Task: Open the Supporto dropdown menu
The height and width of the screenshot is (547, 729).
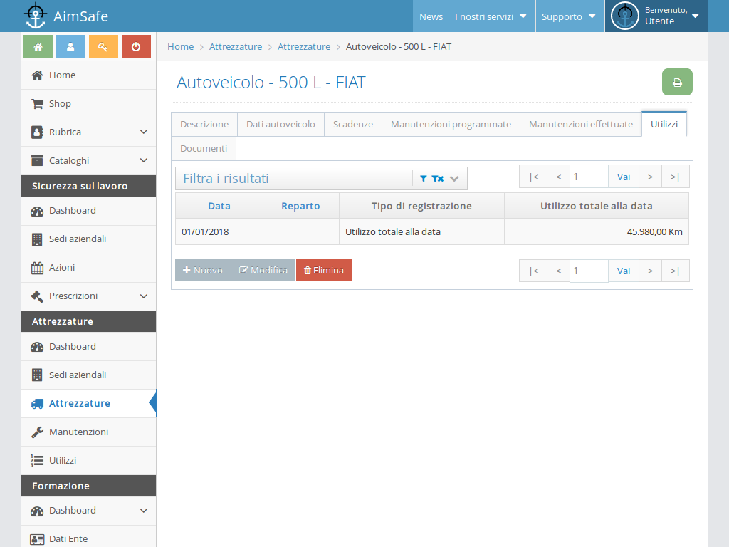Action: point(570,16)
